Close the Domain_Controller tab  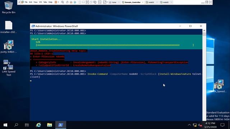[x=143, y=3]
